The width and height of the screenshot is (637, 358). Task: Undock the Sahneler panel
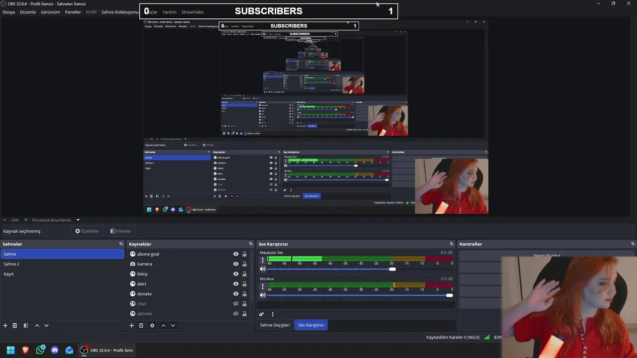(121, 244)
